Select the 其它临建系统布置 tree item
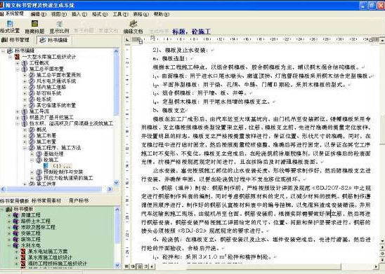 pos(56,105)
